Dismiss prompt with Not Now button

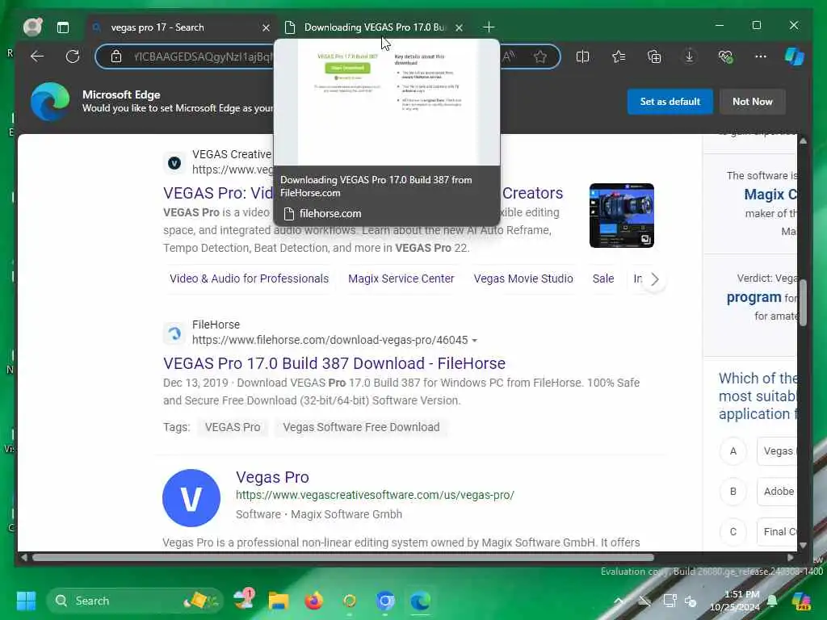tap(752, 102)
